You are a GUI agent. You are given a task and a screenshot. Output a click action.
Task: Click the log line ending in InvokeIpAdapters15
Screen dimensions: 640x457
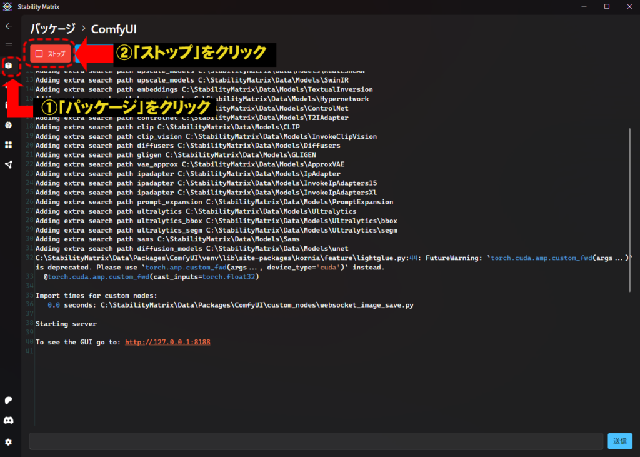coord(206,183)
